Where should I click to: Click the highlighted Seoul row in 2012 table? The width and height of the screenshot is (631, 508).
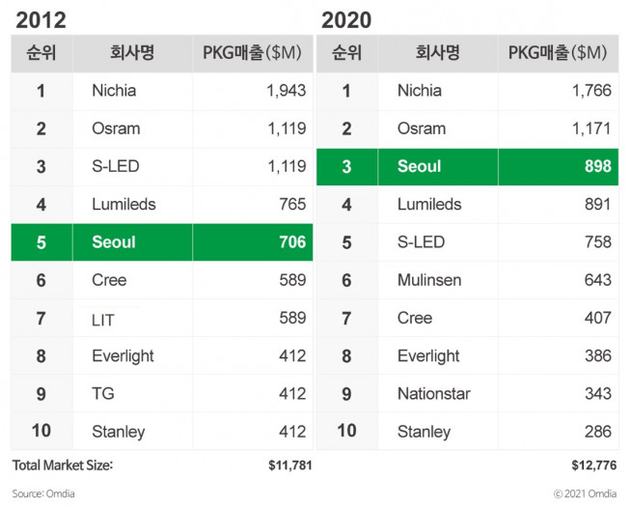click(x=162, y=242)
